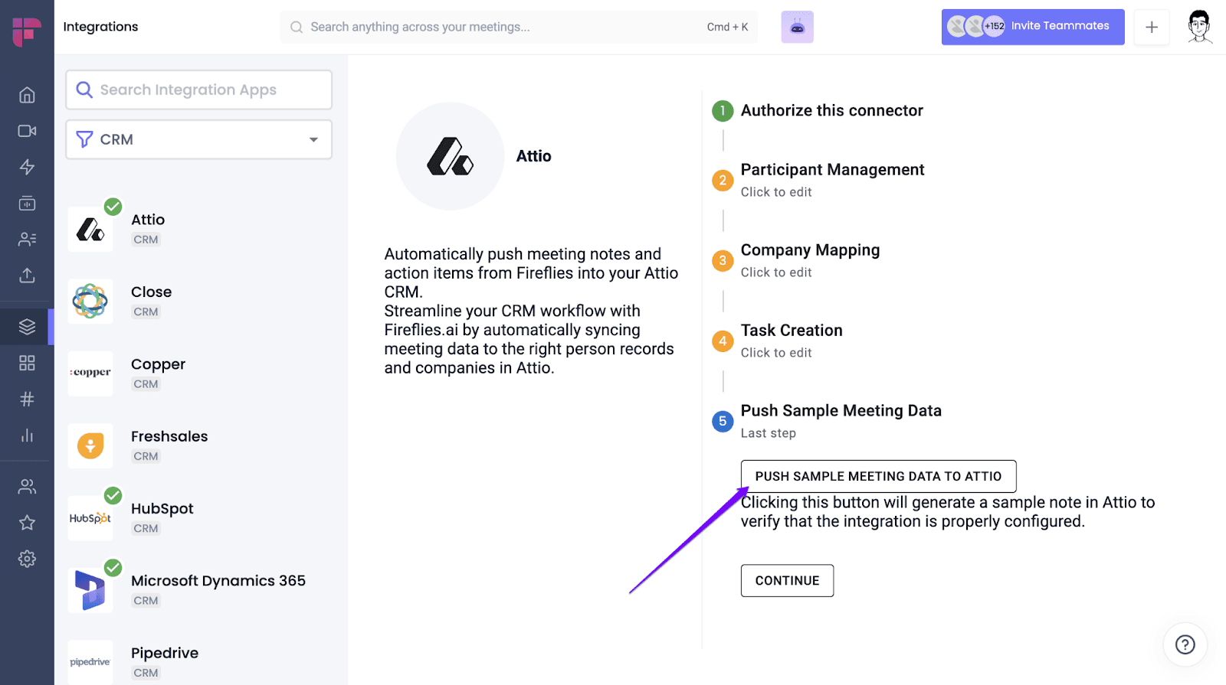The width and height of the screenshot is (1226, 685).
Task: Click the Copper app icon
Action: coord(90,373)
